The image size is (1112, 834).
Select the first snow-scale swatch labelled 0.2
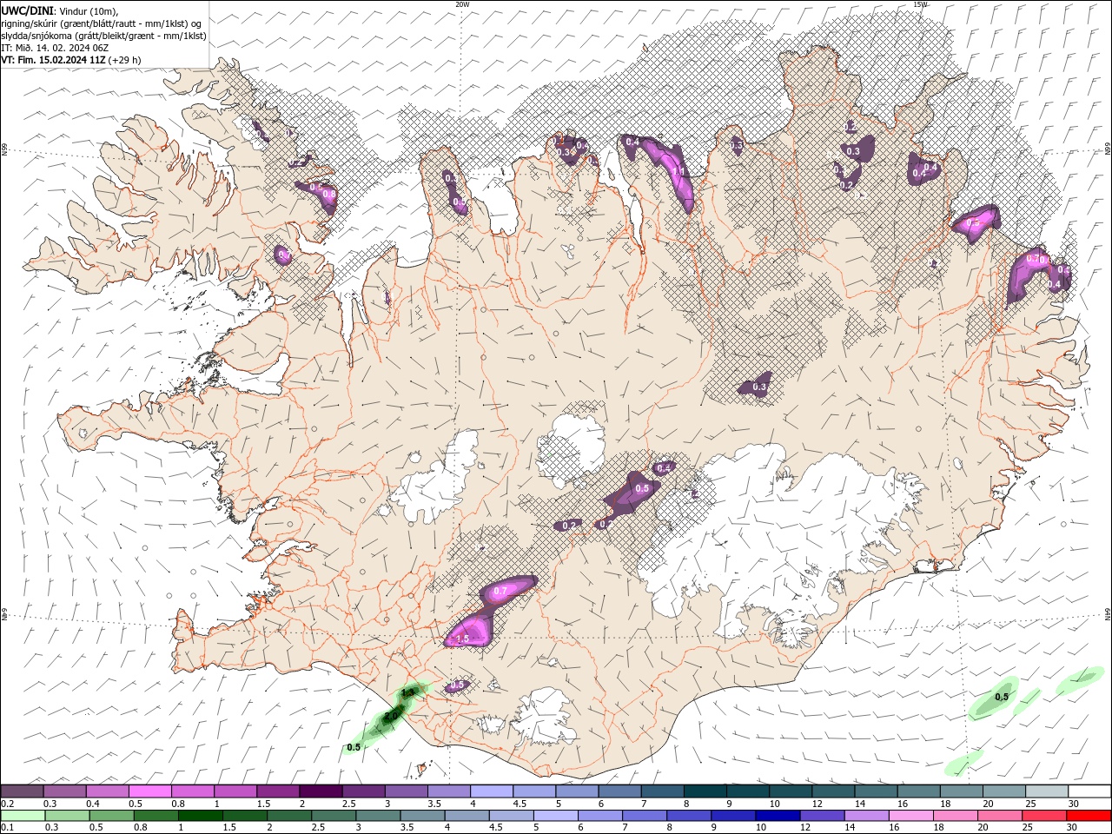pos(22,791)
